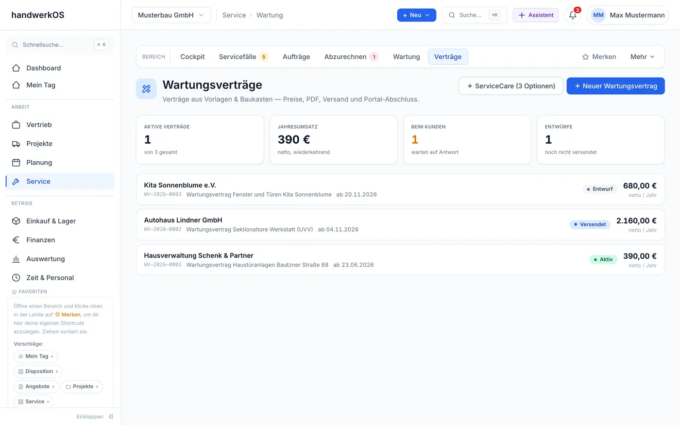
Task: Click the Vertrieb briefcase icon
Action: point(16,125)
